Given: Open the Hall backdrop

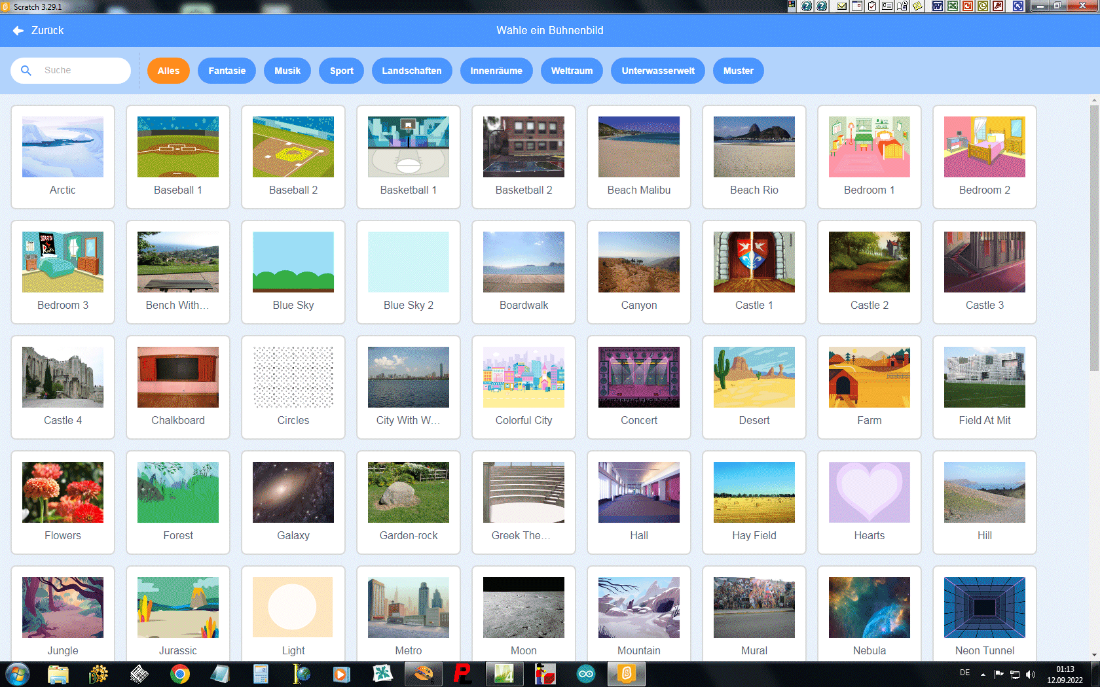Looking at the screenshot, I should click(x=639, y=502).
